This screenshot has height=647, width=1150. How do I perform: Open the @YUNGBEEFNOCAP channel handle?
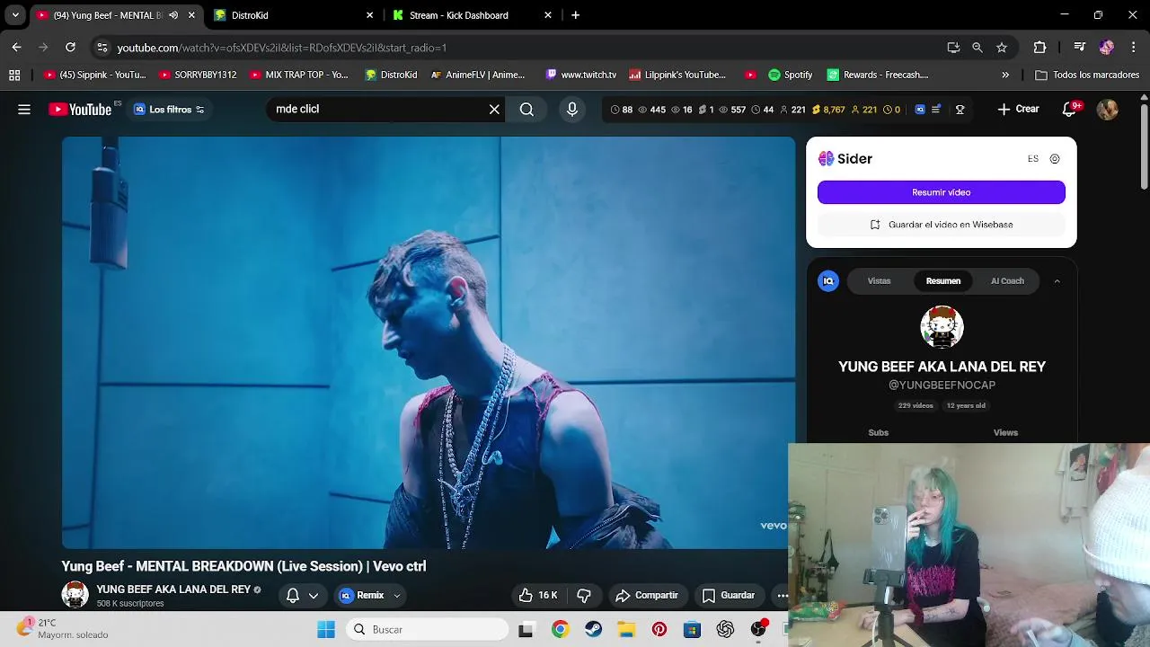click(x=942, y=386)
